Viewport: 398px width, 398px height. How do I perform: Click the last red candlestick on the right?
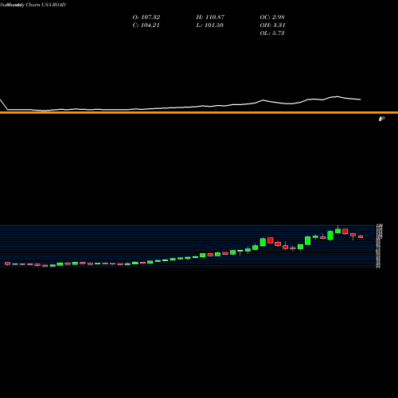coord(361,236)
